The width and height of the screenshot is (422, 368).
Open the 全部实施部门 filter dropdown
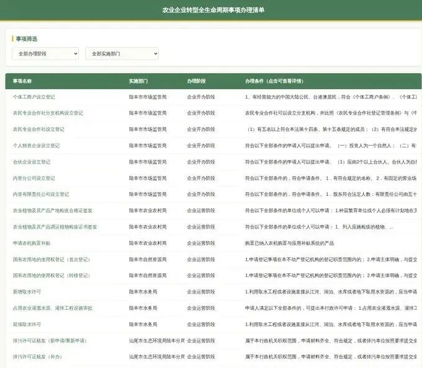(x=122, y=54)
